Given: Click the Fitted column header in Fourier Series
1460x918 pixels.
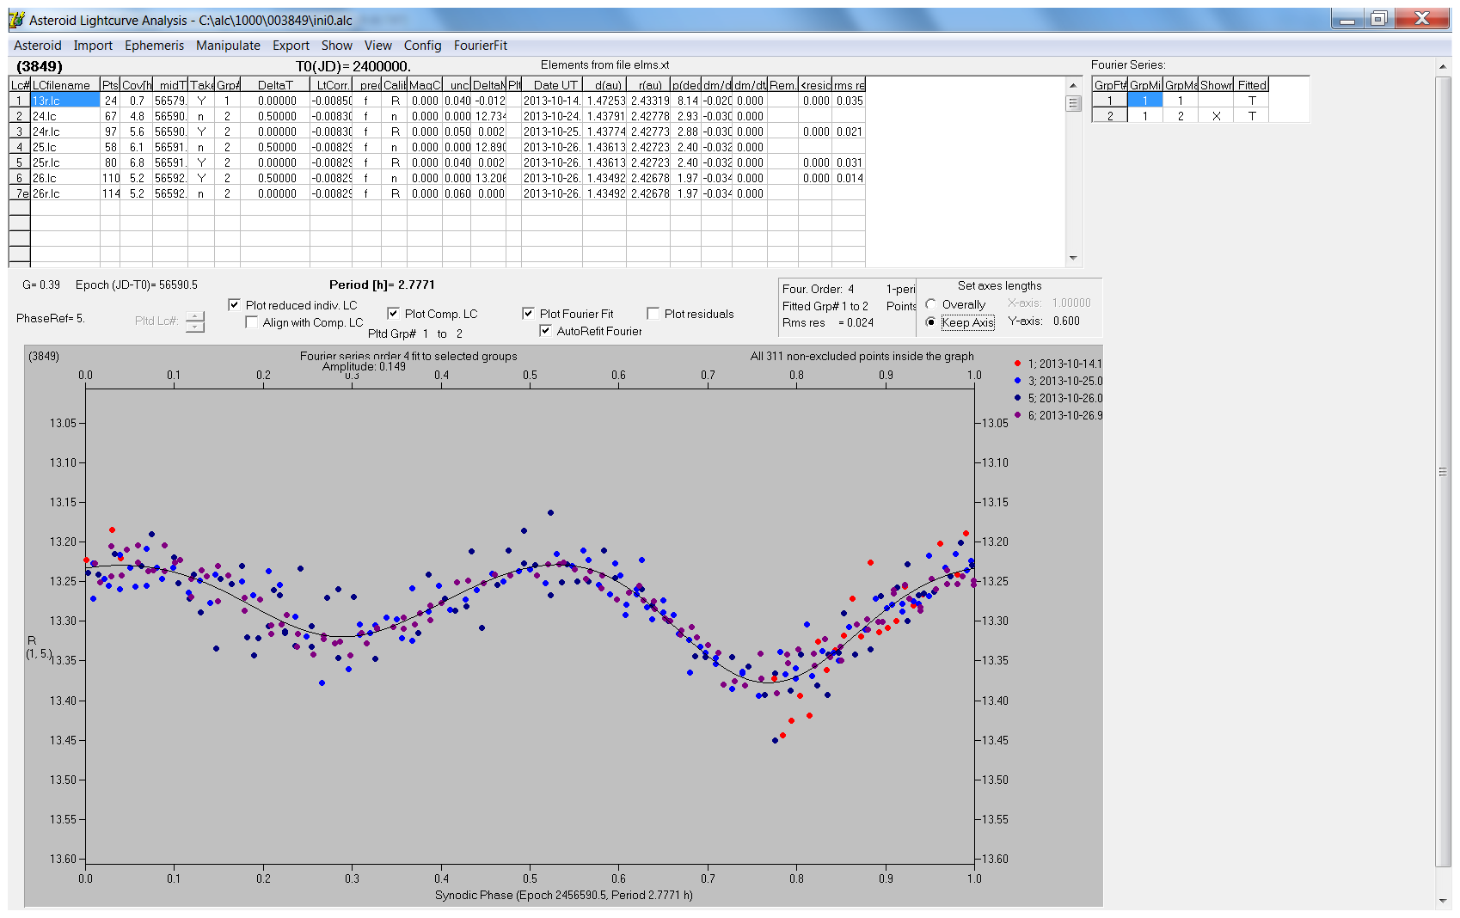Looking at the screenshot, I should point(1252,85).
